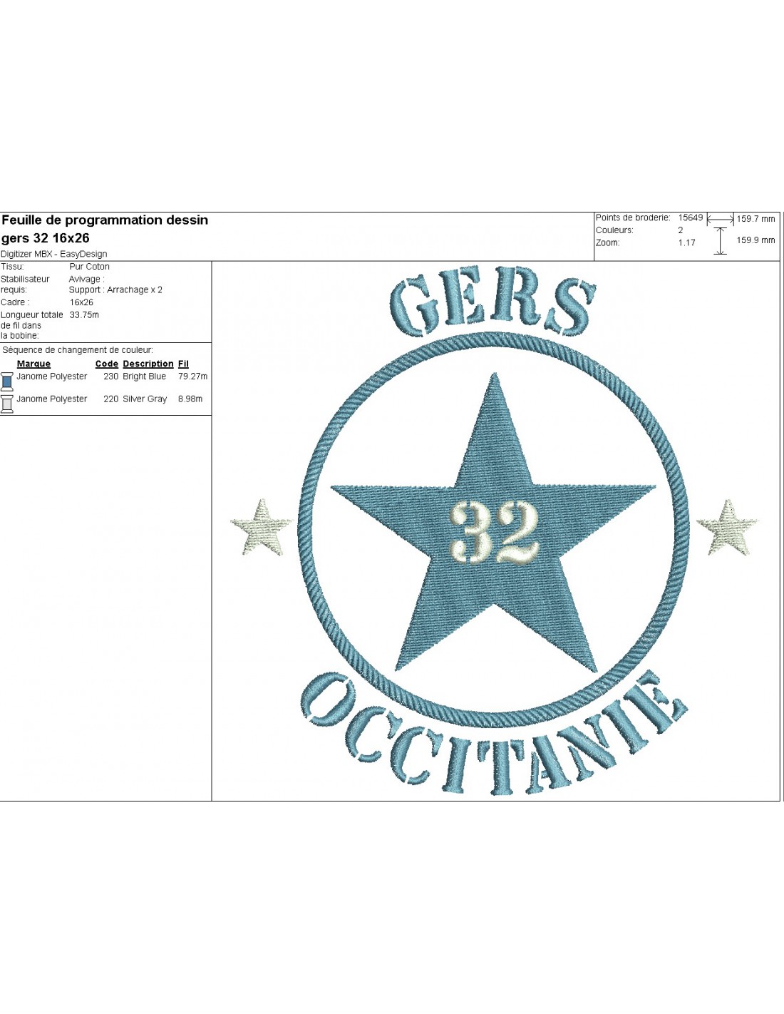
Task: Click the vertical height dimension icon
Action: click(720, 241)
